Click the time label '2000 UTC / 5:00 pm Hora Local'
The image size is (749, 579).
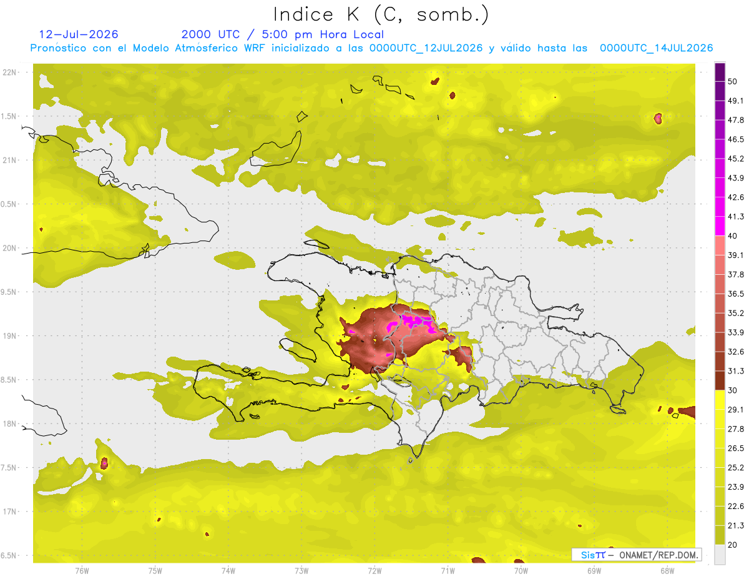[x=282, y=34]
